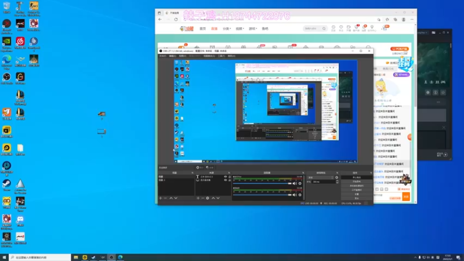Adjust the second mixer channel volume slider

pos(263,195)
